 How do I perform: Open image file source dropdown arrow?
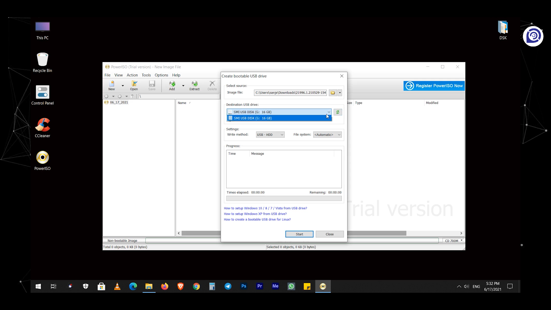coord(340,93)
